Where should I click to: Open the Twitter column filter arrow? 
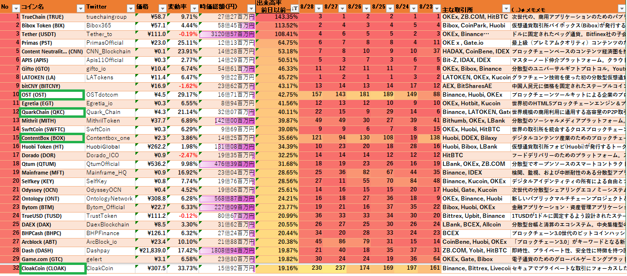click(x=130, y=8)
